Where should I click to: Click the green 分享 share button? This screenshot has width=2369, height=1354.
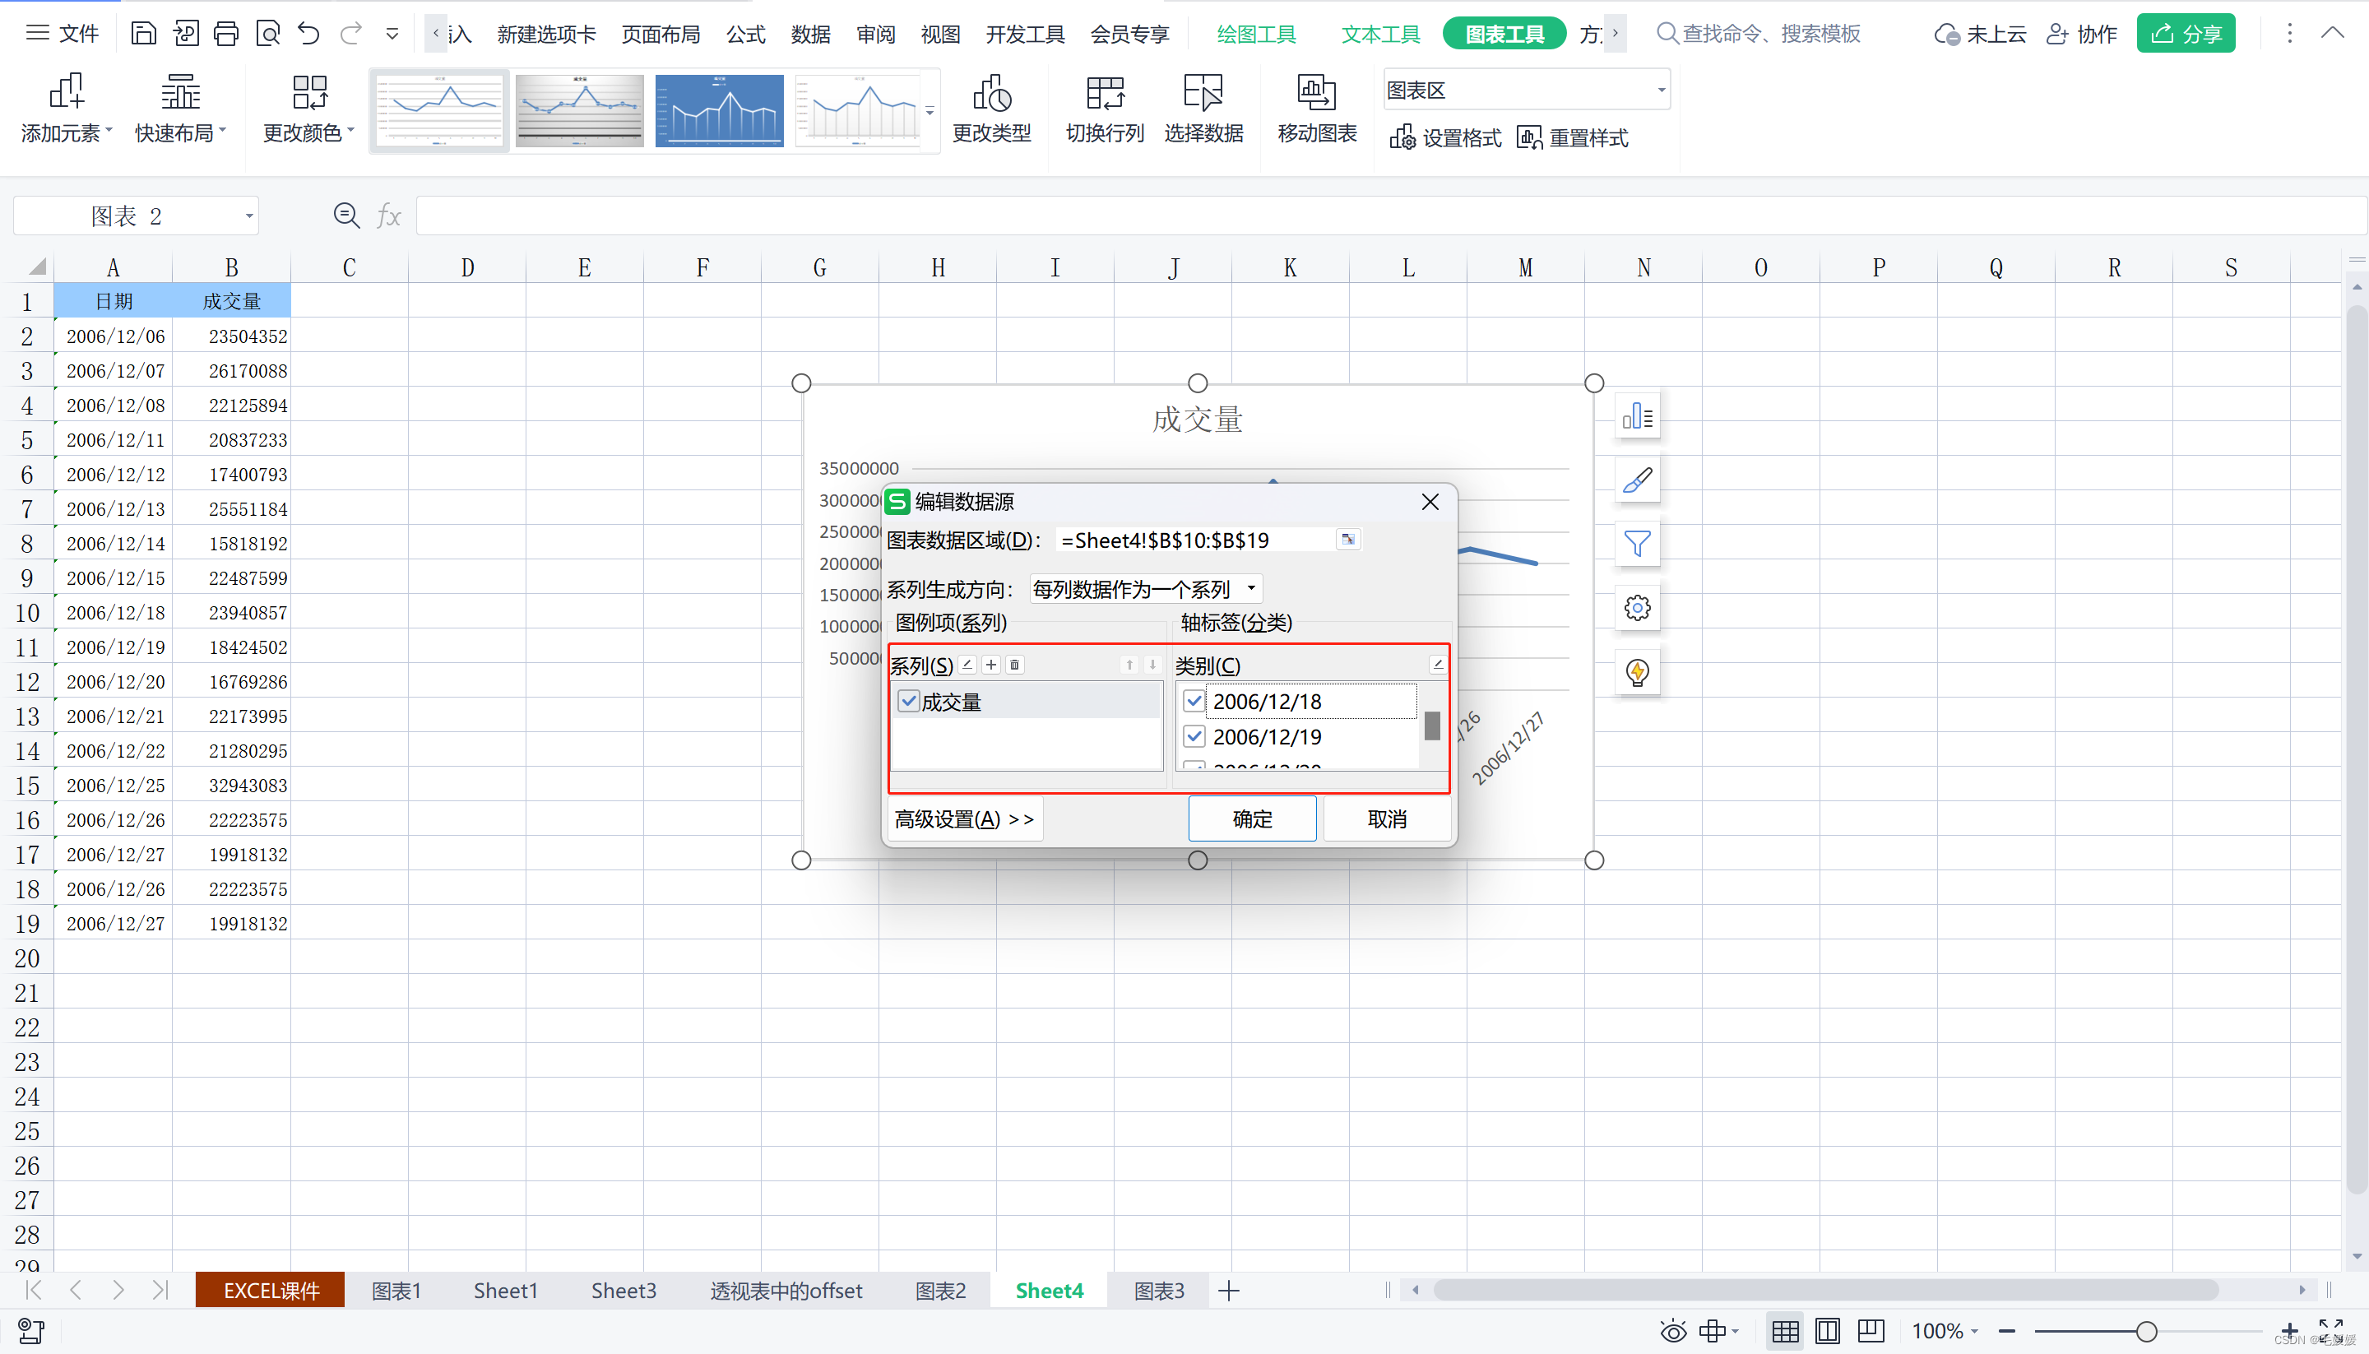click(x=2186, y=34)
